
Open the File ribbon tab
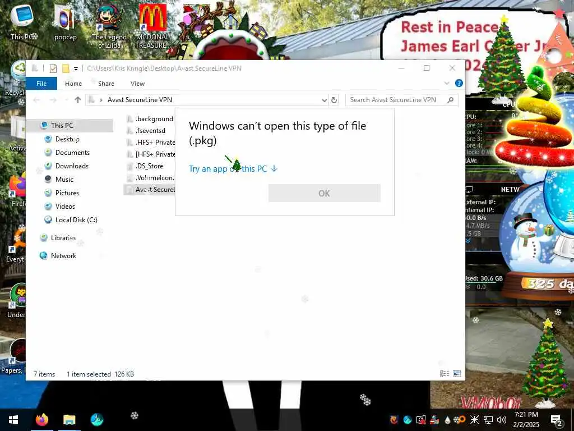coord(41,84)
